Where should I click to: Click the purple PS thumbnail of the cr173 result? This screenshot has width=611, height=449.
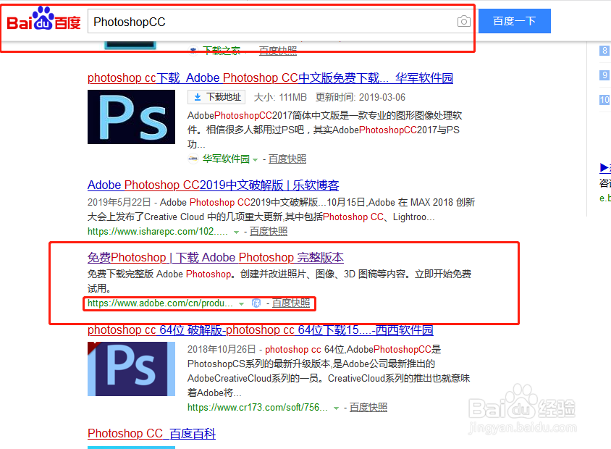point(131,369)
